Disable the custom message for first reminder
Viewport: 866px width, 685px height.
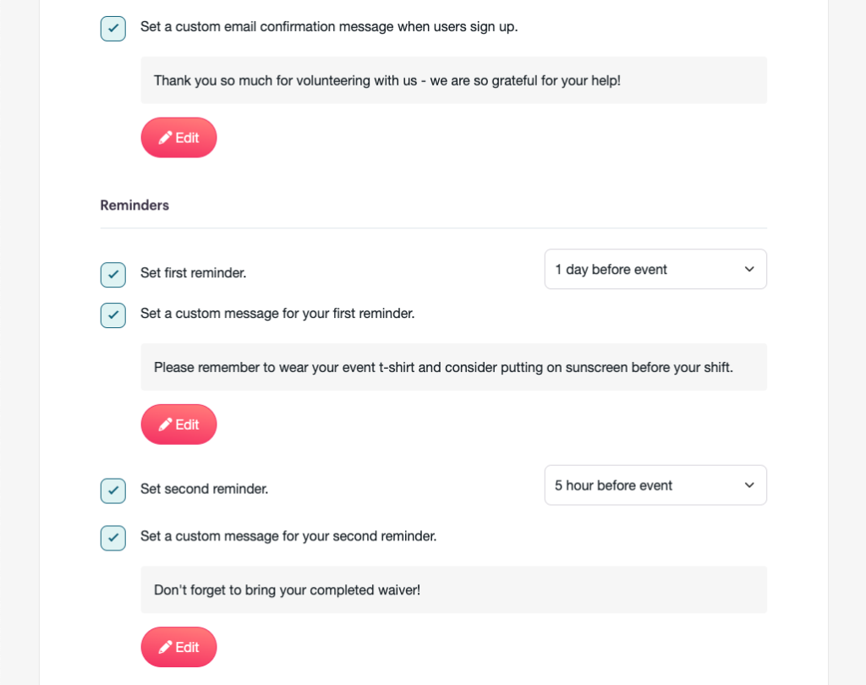tap(113, 315)
